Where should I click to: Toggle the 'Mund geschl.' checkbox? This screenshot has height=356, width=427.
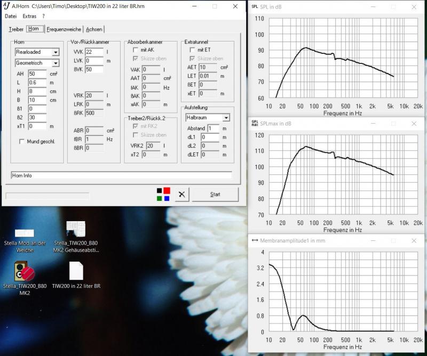(22, 142)
